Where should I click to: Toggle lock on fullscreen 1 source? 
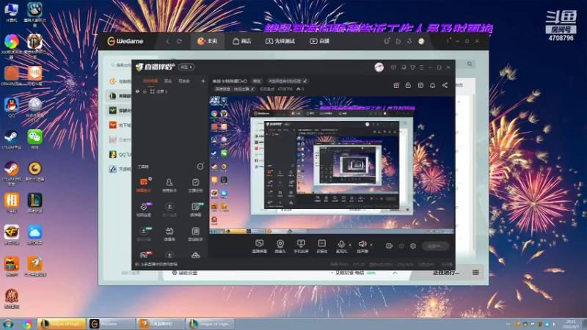pos(145,91)
